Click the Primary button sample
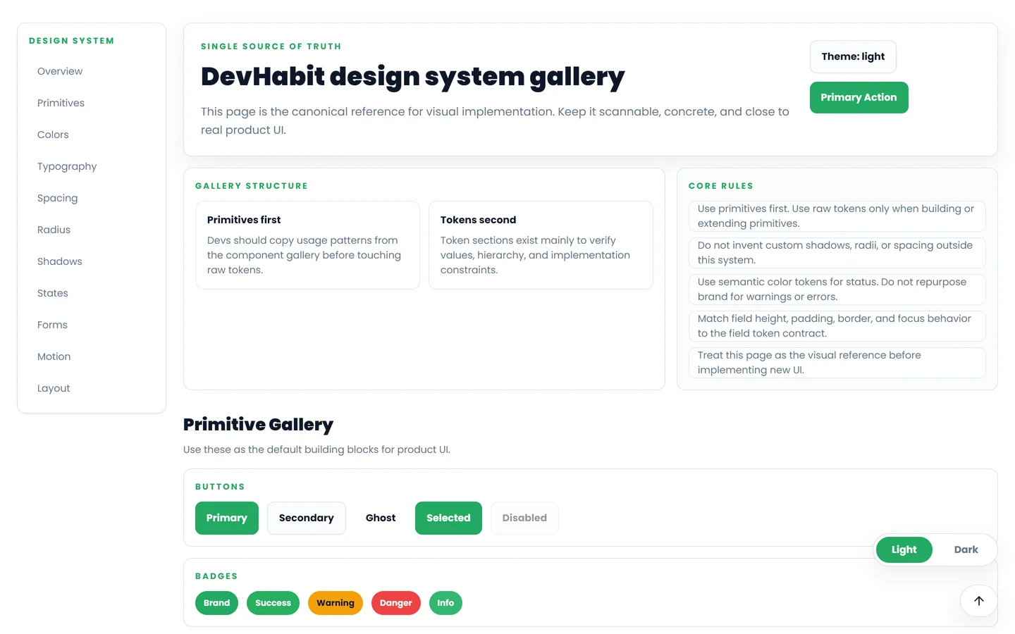This screenshot has height=634, width=1015. pos(227,518)
